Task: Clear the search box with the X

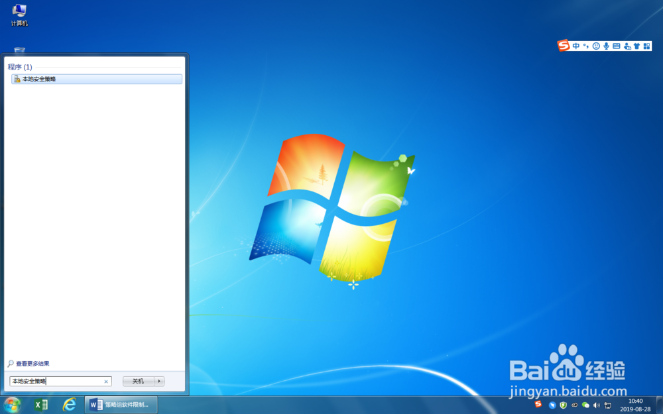Action: point(106,382)
